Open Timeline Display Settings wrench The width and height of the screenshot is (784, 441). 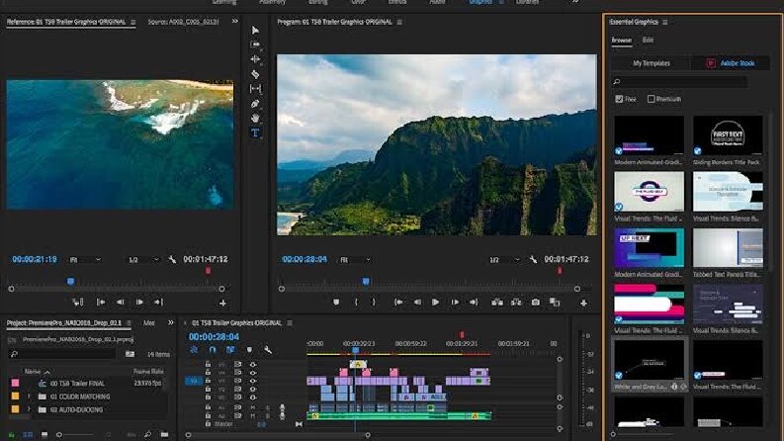click(268, 350)
